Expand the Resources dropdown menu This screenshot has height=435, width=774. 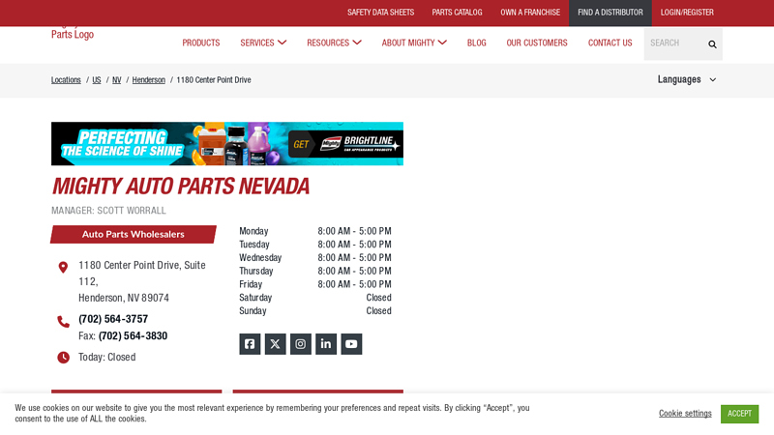pyautogui.click(x=334, y=43)
